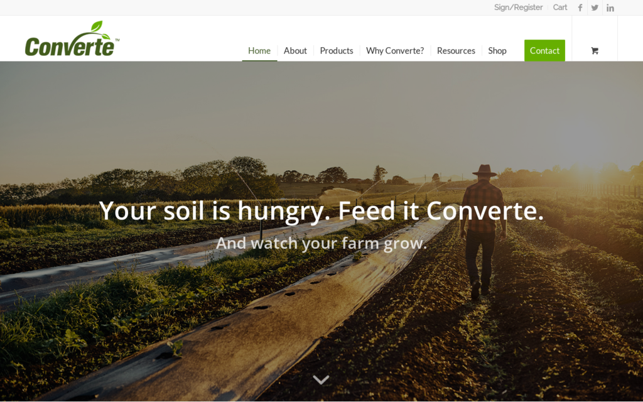Open the Products menu
This screenshot has width=643, height=402.
coord(337,50)
